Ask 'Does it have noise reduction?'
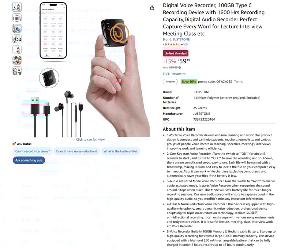This screenshot has width=281, height=250. click(x=77, y=151)
